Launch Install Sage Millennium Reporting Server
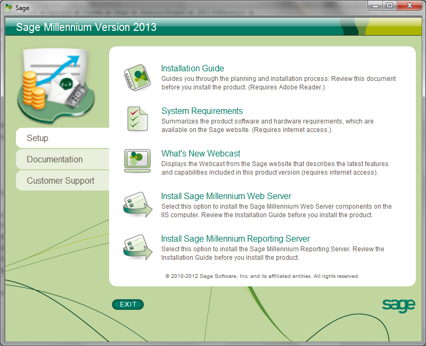Viewport: 426px width, 346px height. (x=235, y=238)
